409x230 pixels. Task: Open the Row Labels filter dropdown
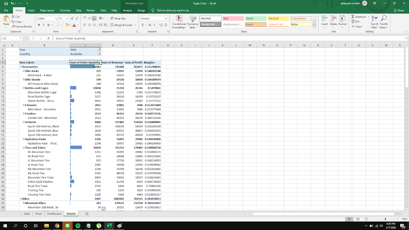[x=67, y=62]
